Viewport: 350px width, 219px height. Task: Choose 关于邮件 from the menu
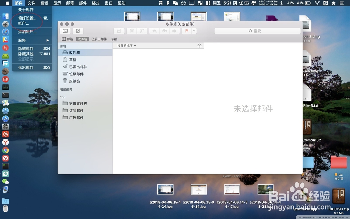32,9
